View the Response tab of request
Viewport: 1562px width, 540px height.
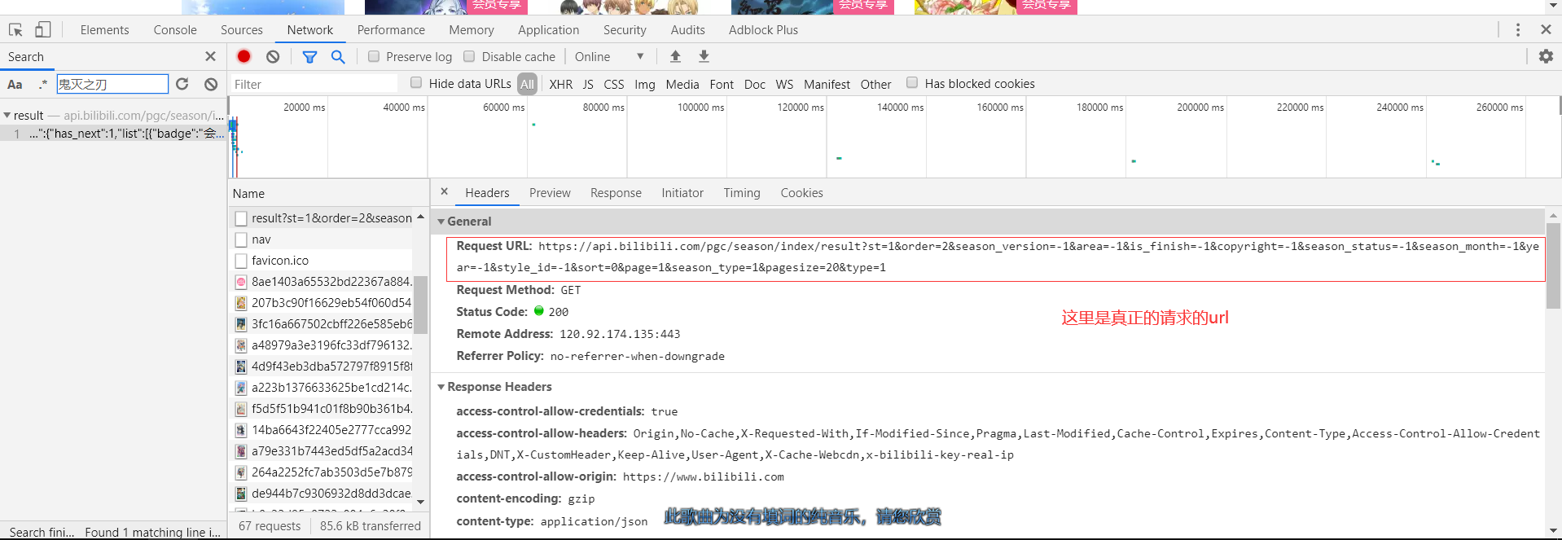pyautogui.click(x=616, y=193)
